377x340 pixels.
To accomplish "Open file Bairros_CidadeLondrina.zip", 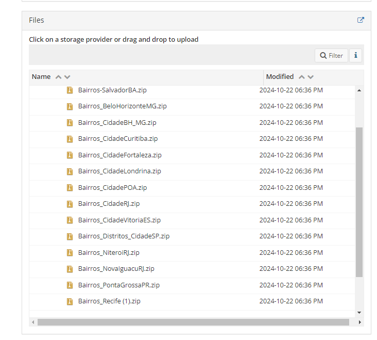I will tap(119, 171).
